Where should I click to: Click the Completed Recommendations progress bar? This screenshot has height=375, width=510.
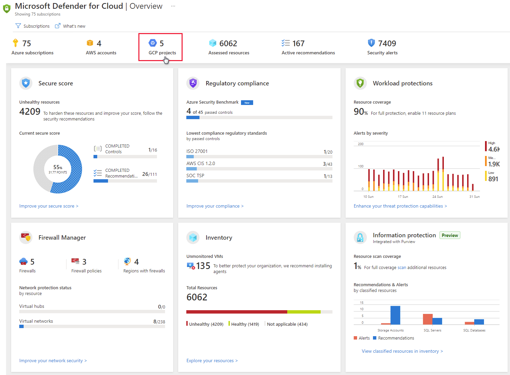[x=125, y=181]
